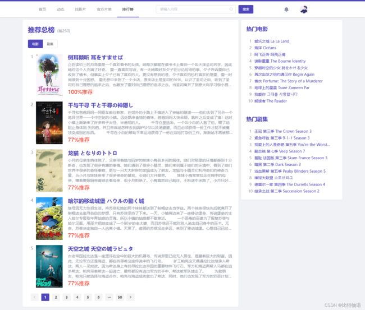The width and height of the screenshot is (365, 310).
Task: Open poster of 龙猫 movie
Action: click(x=49, y=170)
